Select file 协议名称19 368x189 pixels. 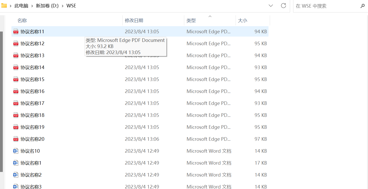(140, 127)
